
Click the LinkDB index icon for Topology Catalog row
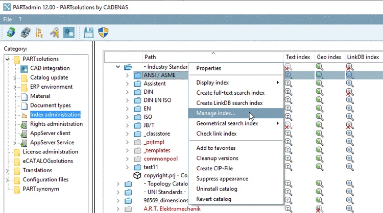pos(349,183)
